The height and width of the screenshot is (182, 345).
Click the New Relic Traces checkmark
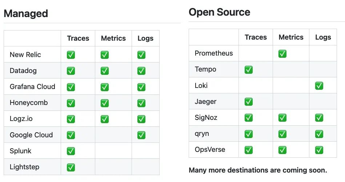71,55
